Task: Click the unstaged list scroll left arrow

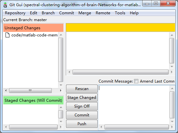Action: click(6, 90)
